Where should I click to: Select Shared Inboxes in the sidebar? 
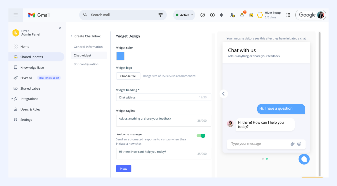coord(32,57)
